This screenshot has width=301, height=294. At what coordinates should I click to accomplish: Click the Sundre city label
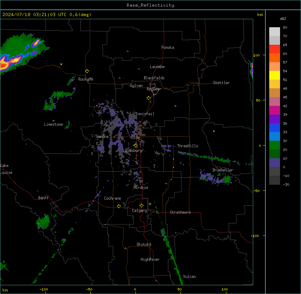click(102, 137)
